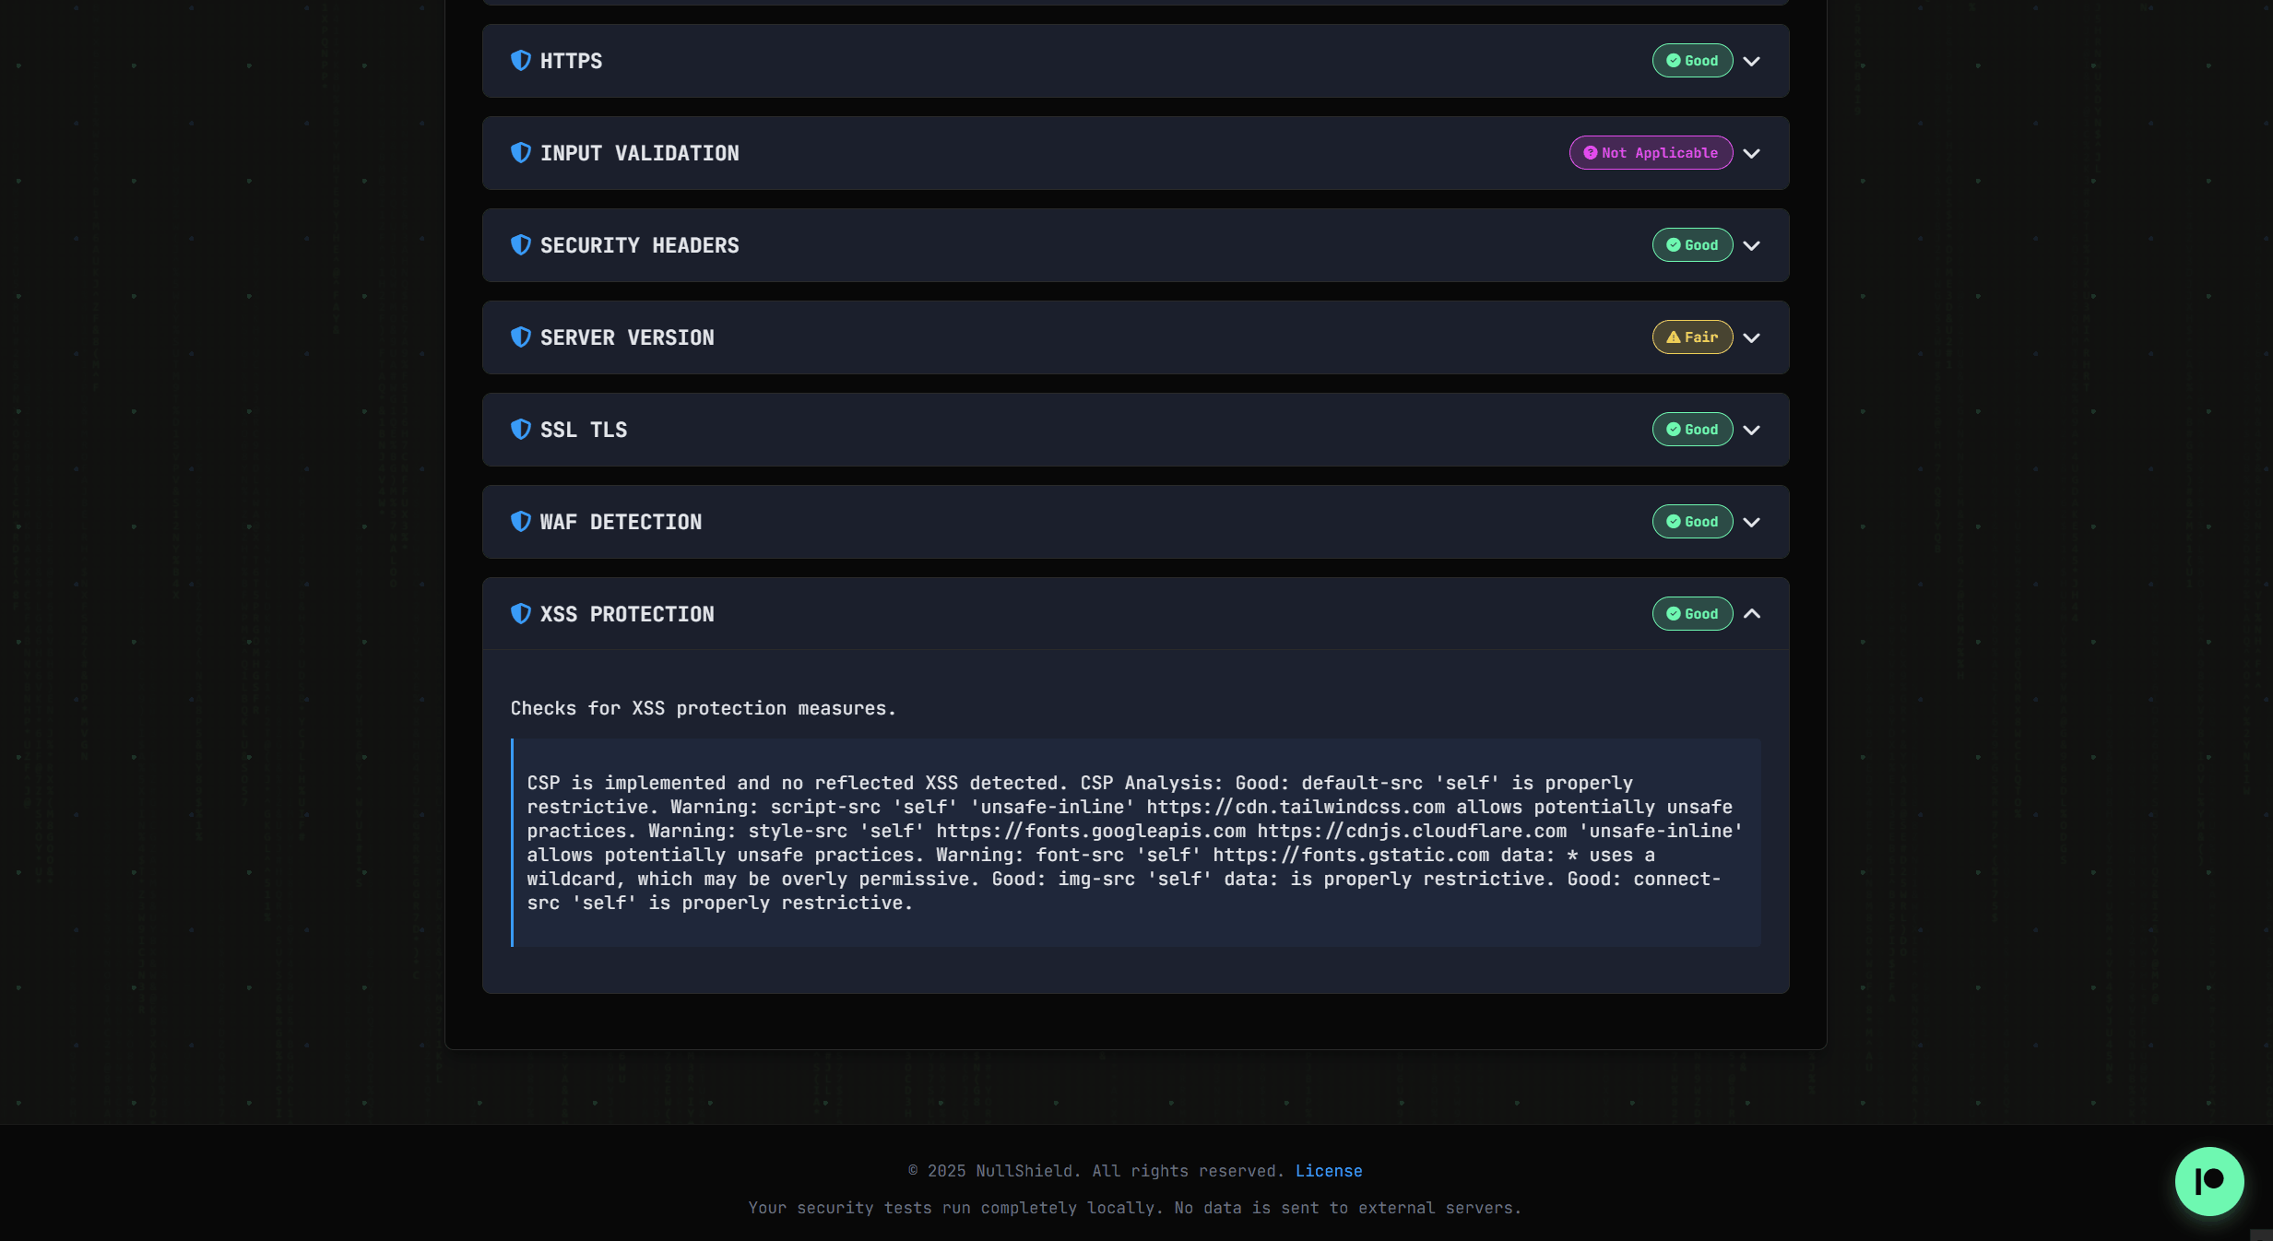Click the shield icon next to WAF DETECTION
The width and height of the screenshot is (2273, 1241).
pos(521,522)
